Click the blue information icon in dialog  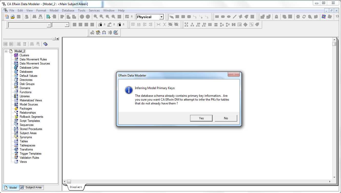(x=129, y=90)
